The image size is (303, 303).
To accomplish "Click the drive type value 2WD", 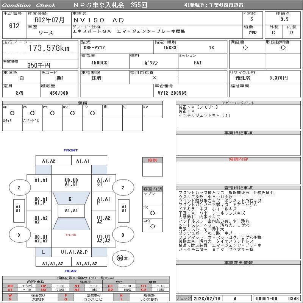I will tap(252, 33).
